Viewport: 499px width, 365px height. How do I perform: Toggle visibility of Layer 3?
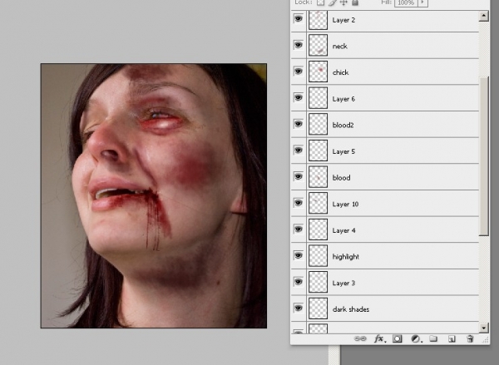(x=299, y=282)
